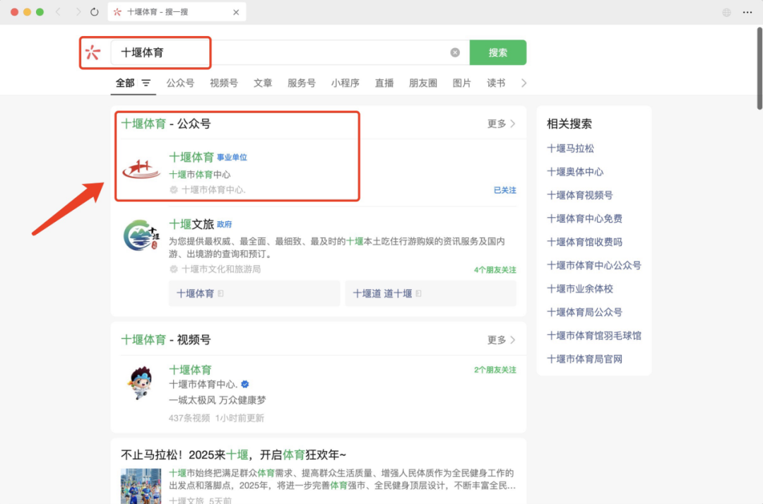The image size is (763, 504).
Task: Click the 已关注 status label
Action: pyautogui.click(x=505, y=190)
